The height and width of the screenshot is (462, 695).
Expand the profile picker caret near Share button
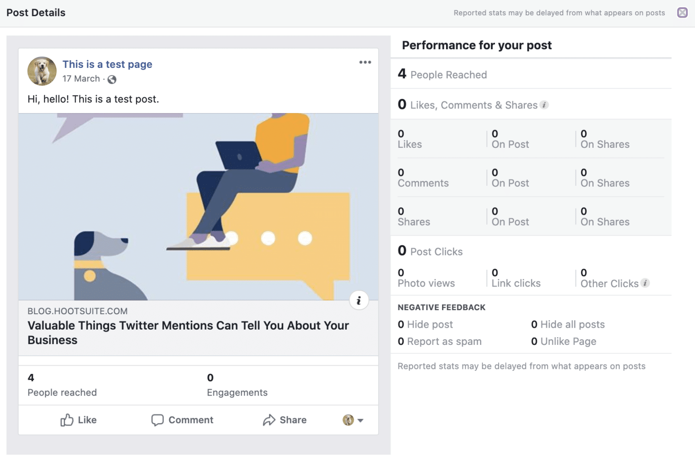(360, 420)
